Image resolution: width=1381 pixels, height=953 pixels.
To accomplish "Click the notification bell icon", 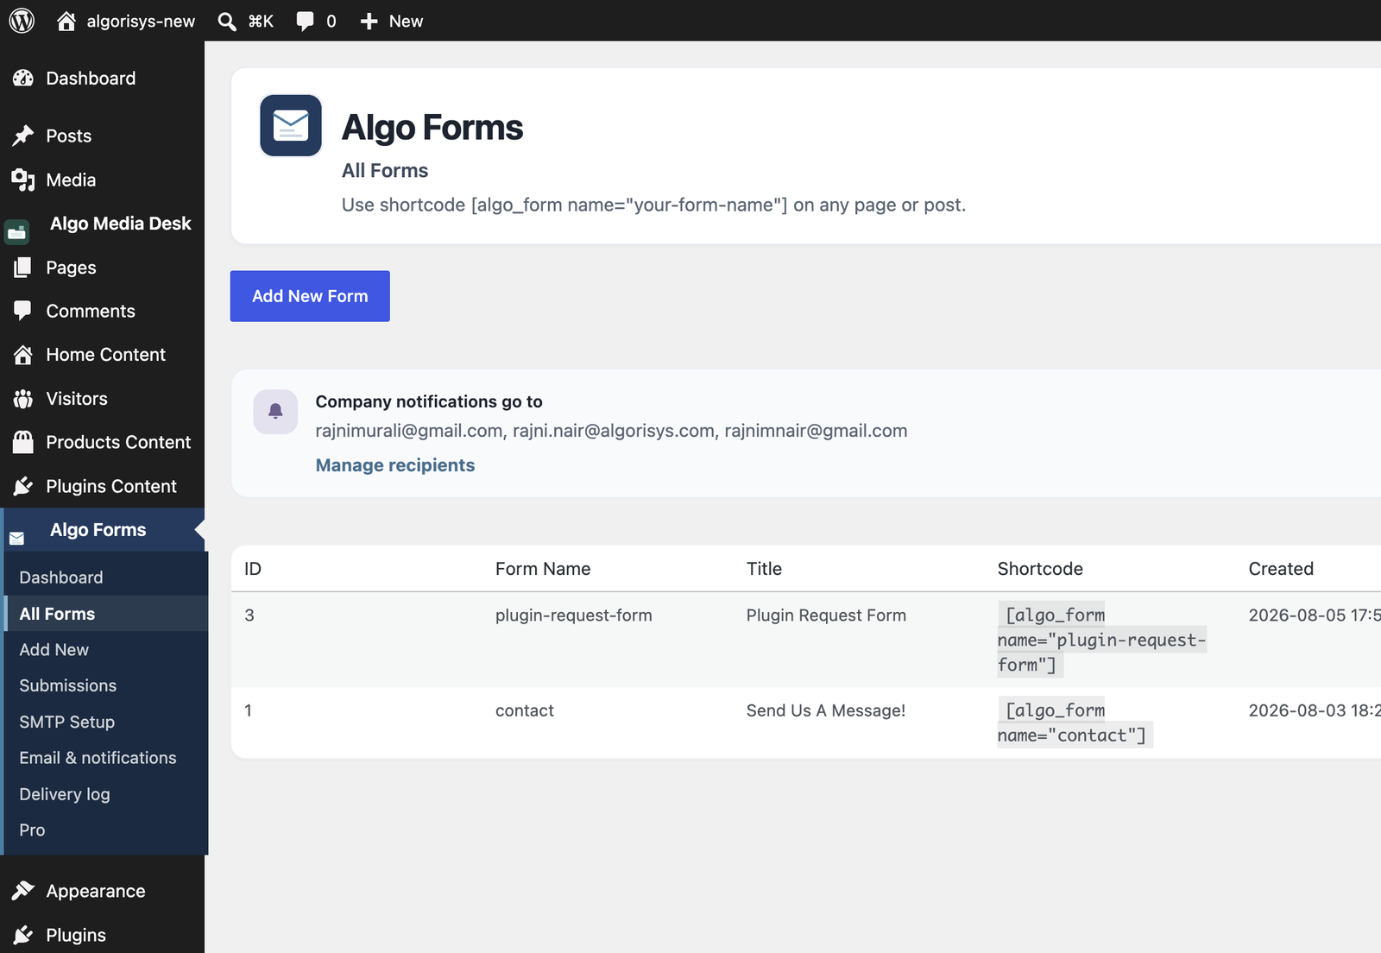I will tap(275, 412).
